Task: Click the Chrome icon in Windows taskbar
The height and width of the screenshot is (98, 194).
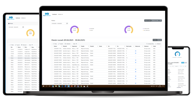Action: (x=81, y=86)
